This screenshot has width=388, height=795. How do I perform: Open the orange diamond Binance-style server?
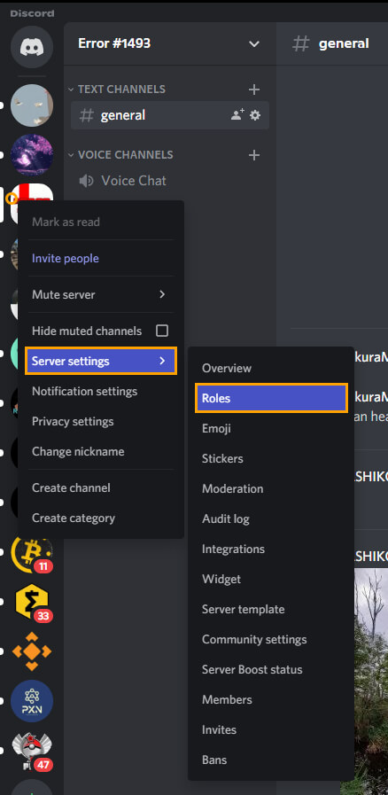tap(31, 651)
